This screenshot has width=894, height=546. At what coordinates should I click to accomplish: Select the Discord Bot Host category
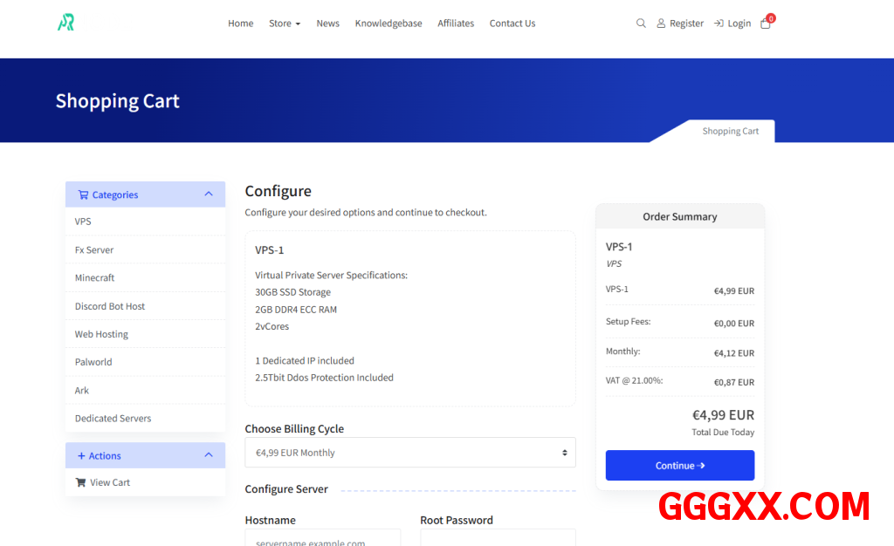[x=110, y=306]
